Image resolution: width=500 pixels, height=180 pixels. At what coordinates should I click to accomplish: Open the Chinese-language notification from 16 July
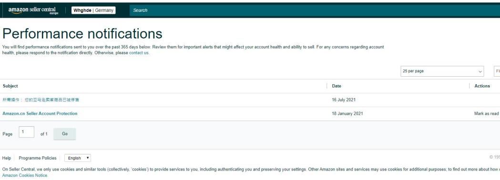coord(41,100)
